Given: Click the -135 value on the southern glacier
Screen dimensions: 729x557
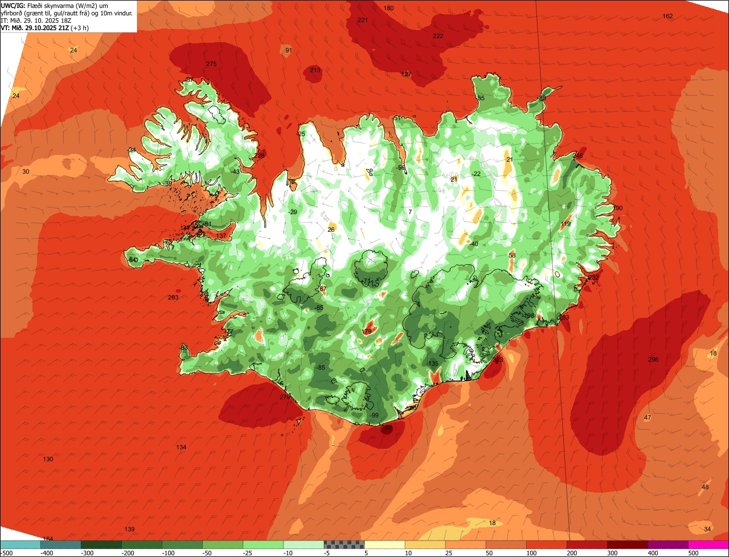Looking at the screenshot, I should (432, 363).
